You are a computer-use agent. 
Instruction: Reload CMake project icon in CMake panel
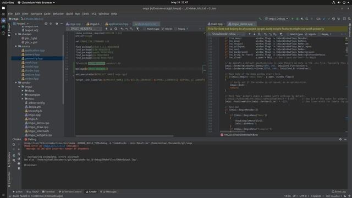point(14,145)
